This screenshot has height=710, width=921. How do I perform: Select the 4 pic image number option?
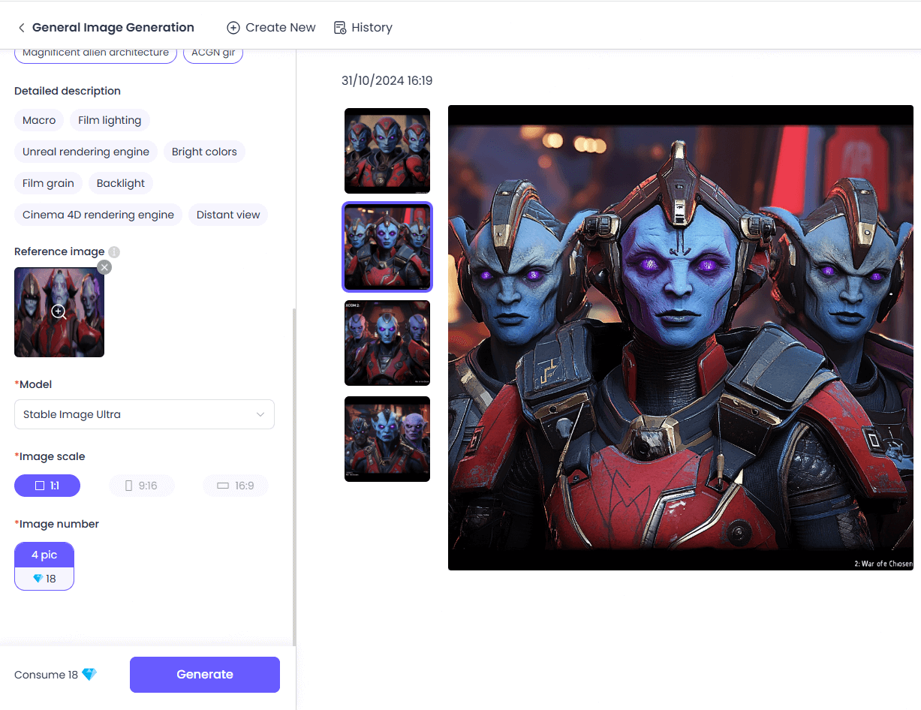(44, 566)
